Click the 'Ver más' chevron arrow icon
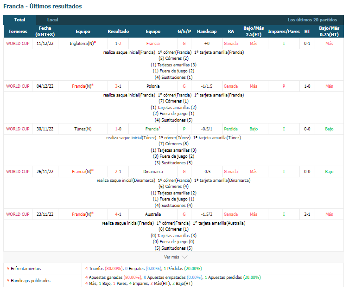 [x=184, y=257]
